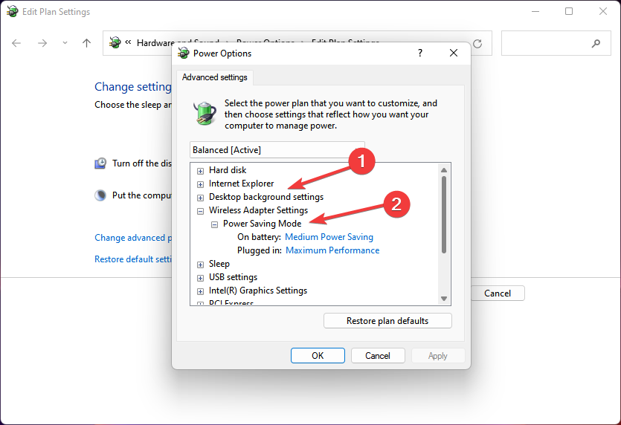Collapse the Power Saving Mode node
Screen dimensions: 621x425
pyautogui.click(x=214, y=225)
